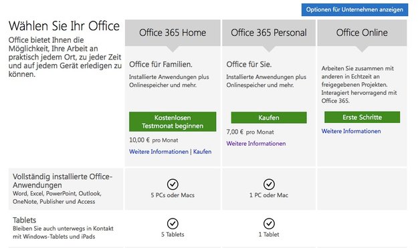Open 'Weitere Informationen' under Office Online
Screen dimensions: 418x248
351,131
